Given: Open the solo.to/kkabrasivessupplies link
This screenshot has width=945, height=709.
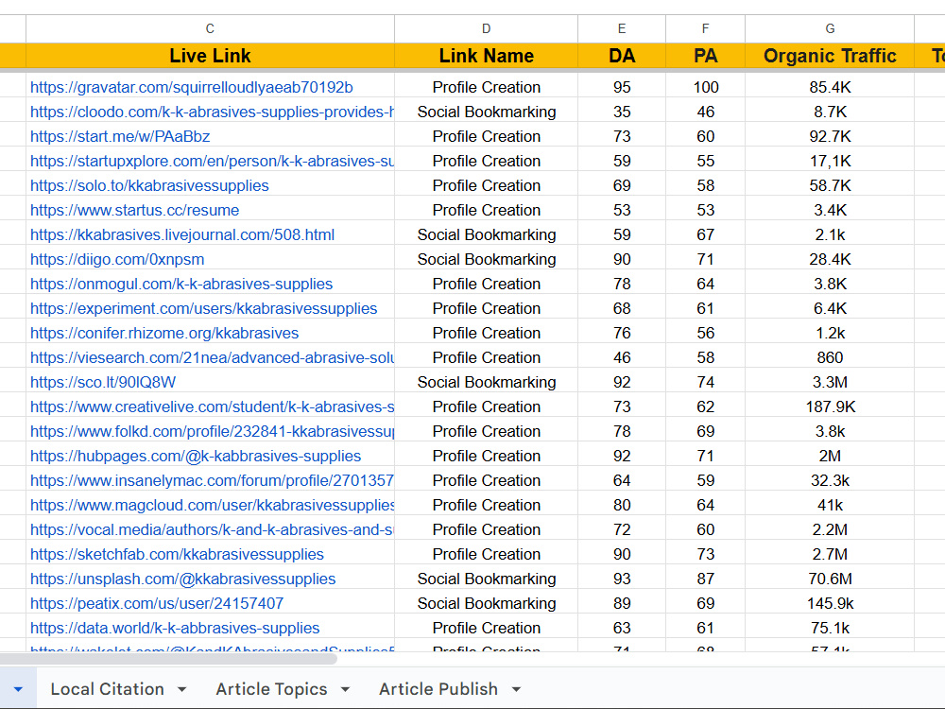Looking at the screenshot, I should (149, 185).
